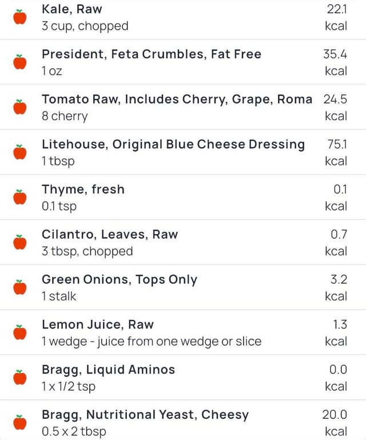This screenshot has width=366, height=440.
Task: Open the Litehouse Original Blue Cheese Dressing entry
Action: click(x=183, y=152)
